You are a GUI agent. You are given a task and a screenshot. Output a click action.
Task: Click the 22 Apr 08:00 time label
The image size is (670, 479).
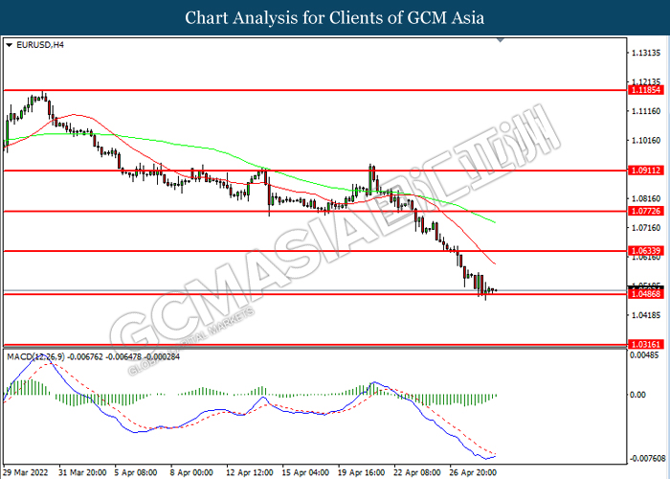point(417,472)
